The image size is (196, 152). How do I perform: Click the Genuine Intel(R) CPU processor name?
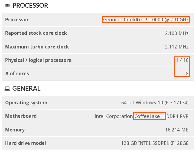coord(146,20)
